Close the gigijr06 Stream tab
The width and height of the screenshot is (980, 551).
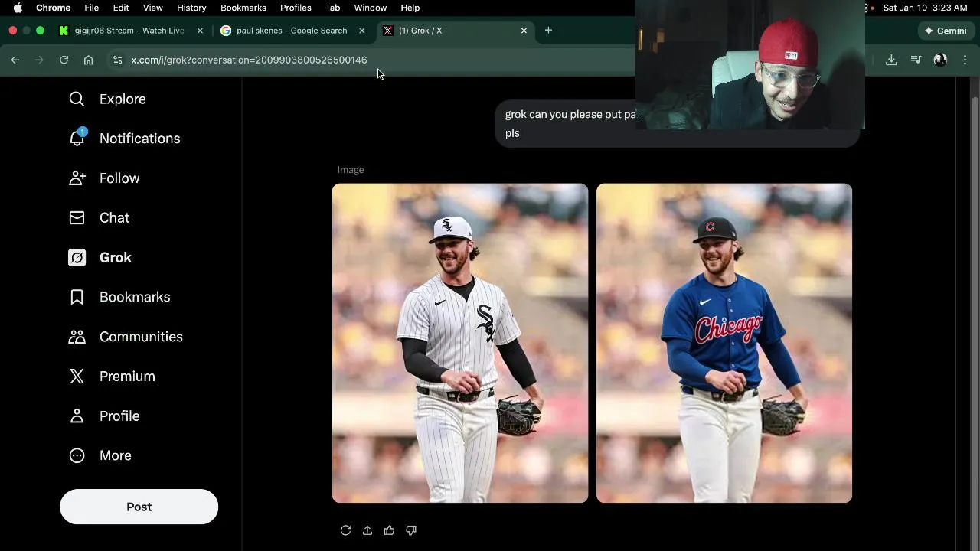200,31
